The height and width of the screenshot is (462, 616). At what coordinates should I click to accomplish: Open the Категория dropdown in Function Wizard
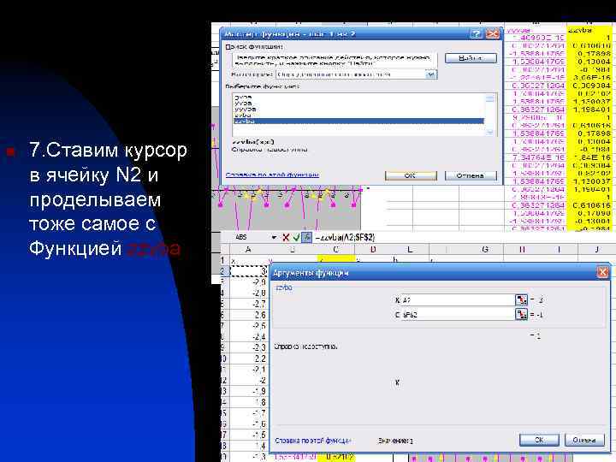tap(431, 74)
